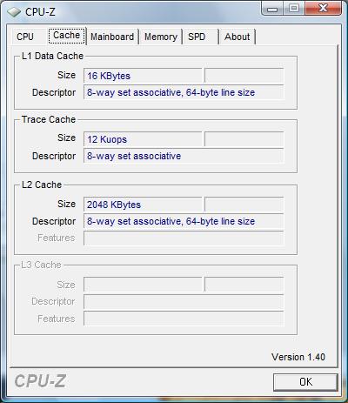The width and height of the screenshot is (348, 403).
Task: Click the 'Trace Cache' group label
Action: pyautogui.click(x=49, y=119)
